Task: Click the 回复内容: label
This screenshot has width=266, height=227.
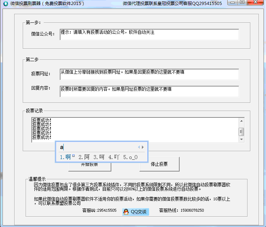Action: (x=41, y=88)
